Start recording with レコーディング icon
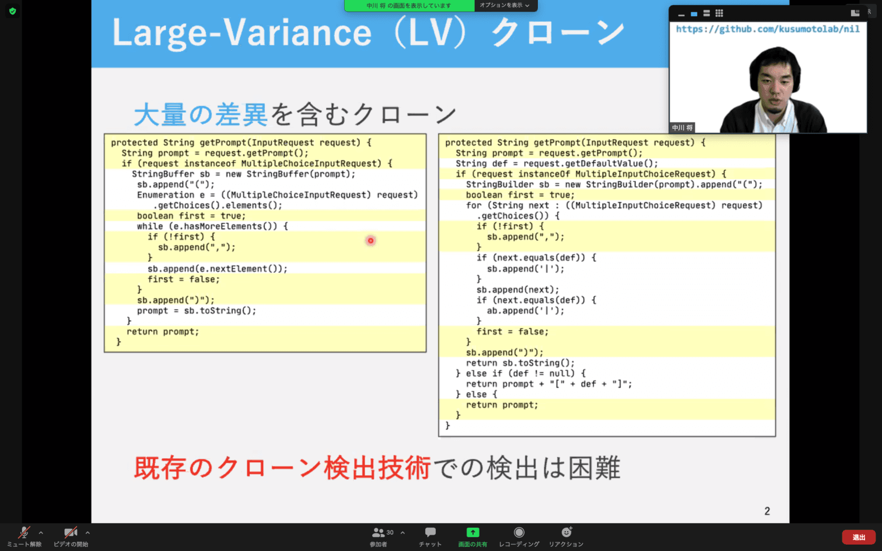 point(519,532)
